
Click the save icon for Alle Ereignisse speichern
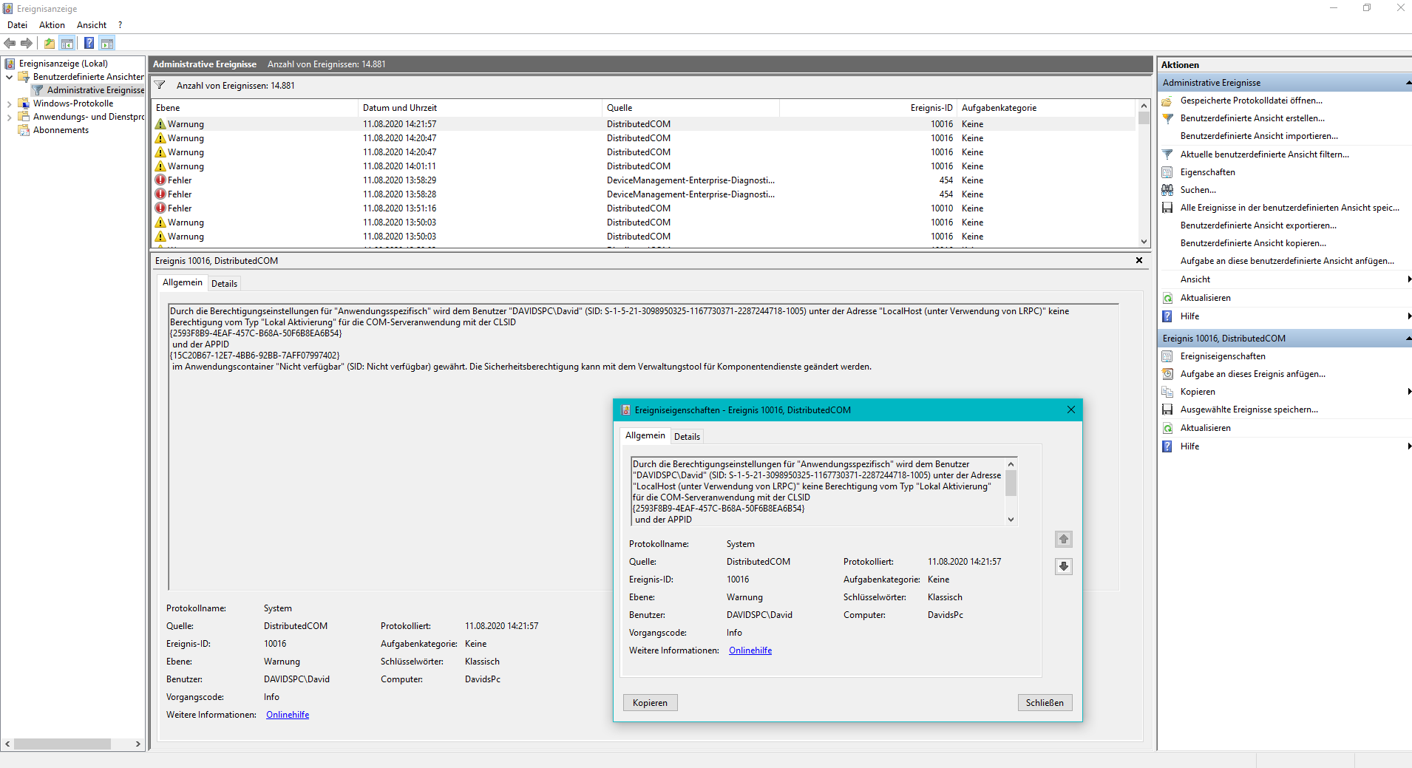pyautogui.click(x=1167, y=208)
